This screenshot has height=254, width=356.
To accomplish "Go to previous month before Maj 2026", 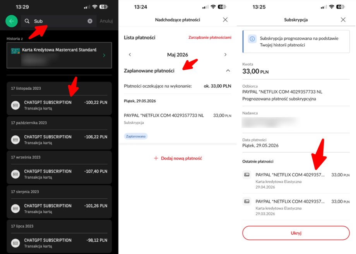I will 130,55.
